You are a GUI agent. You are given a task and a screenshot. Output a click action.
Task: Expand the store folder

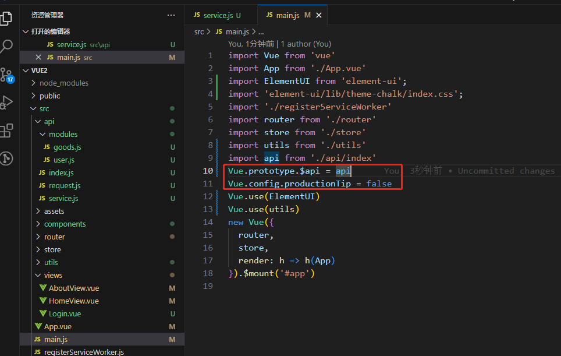(38, 249)
